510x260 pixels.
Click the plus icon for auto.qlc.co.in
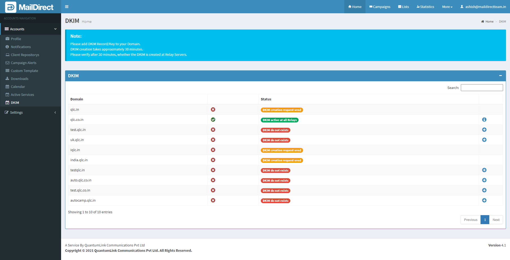click(x=484, y=180)
